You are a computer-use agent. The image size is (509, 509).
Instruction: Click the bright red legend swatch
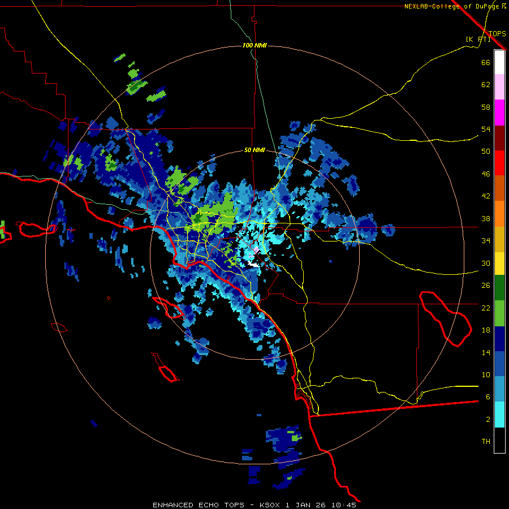[499, 163]
